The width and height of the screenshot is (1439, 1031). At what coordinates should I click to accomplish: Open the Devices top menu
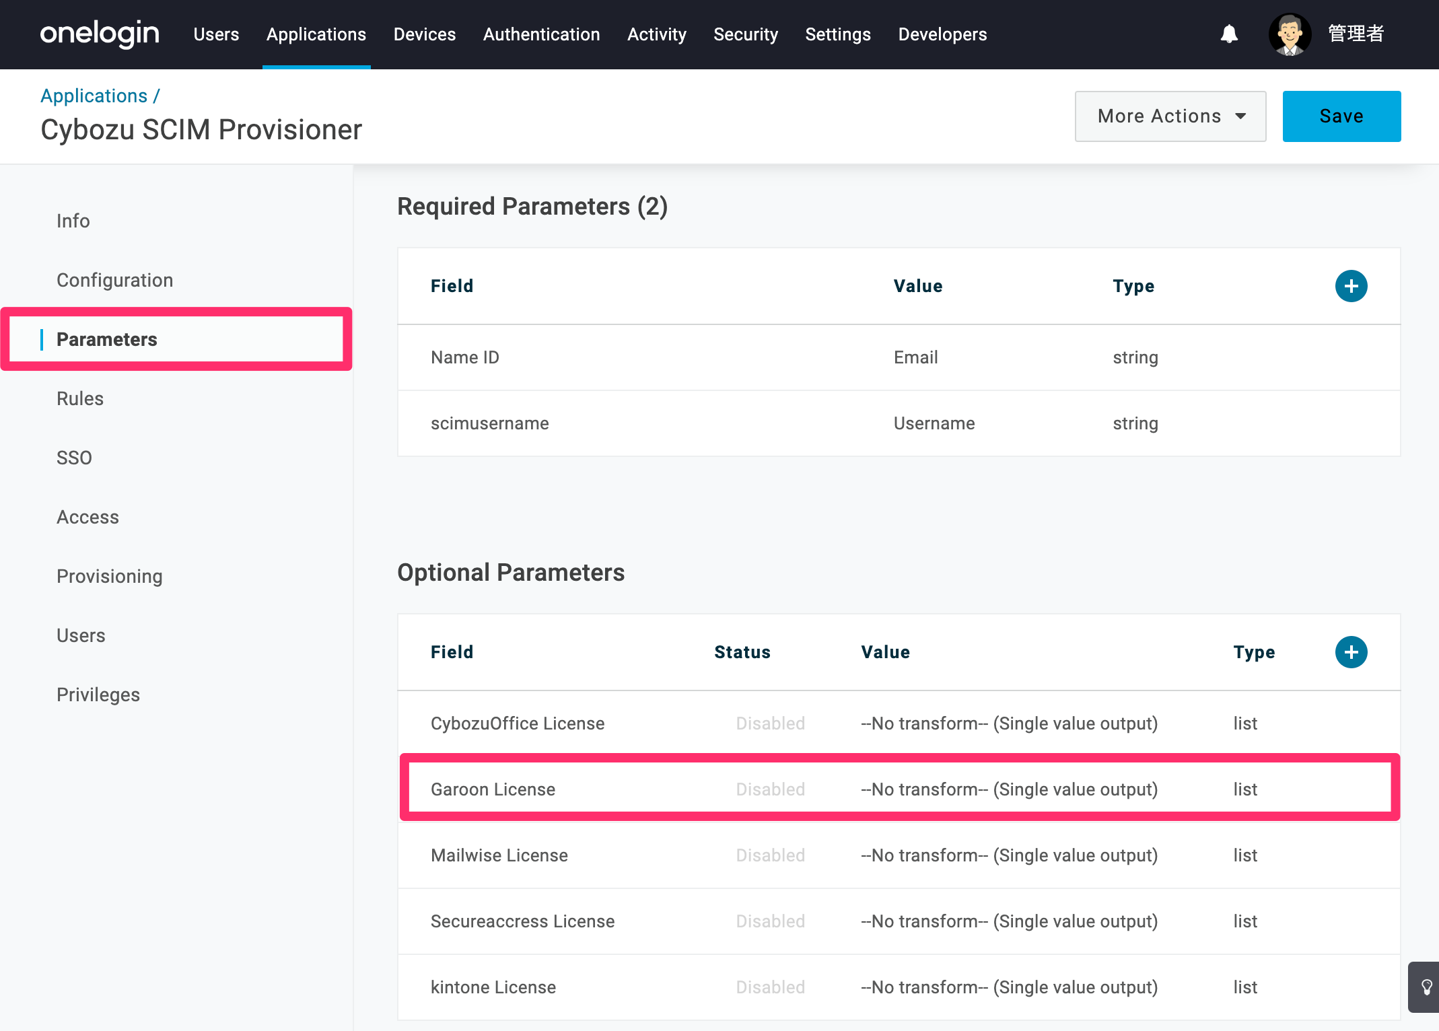click(x=425, y=34)
